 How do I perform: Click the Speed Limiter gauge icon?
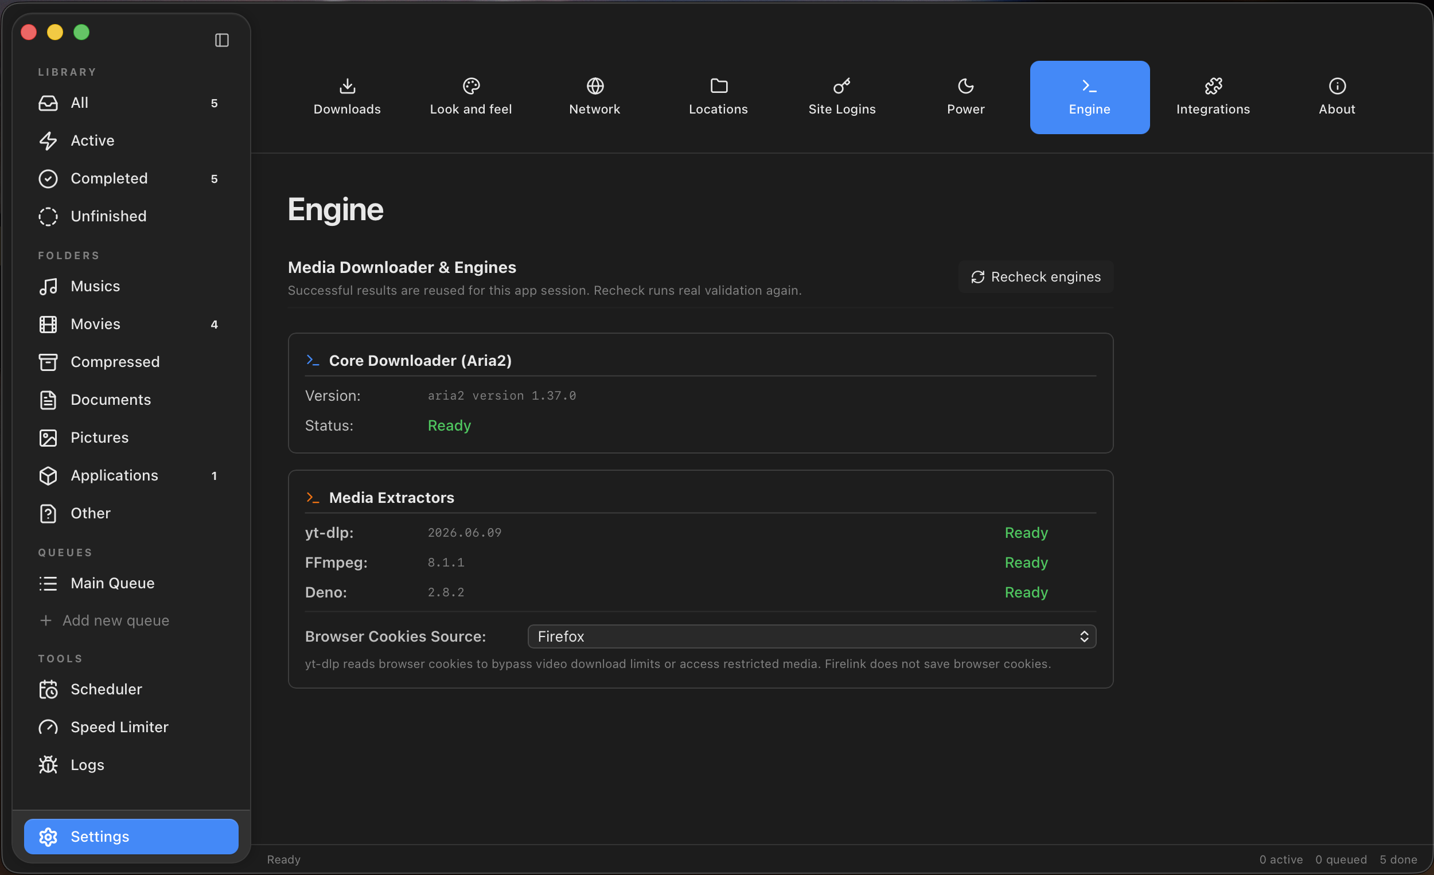[48, 727]
